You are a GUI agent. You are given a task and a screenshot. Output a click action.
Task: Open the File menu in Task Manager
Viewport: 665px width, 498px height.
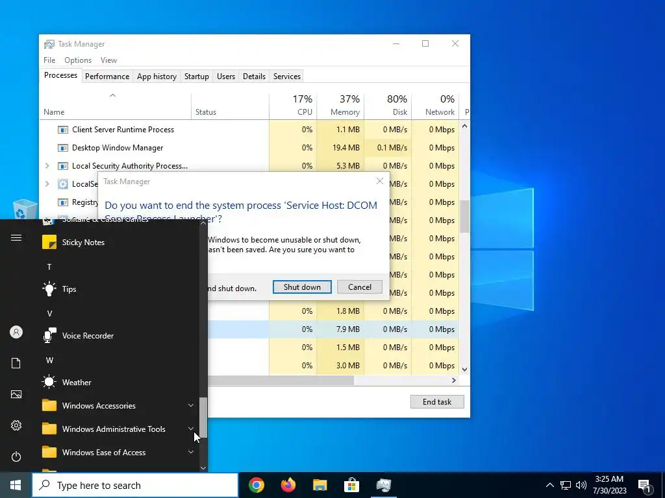[49, 60]
